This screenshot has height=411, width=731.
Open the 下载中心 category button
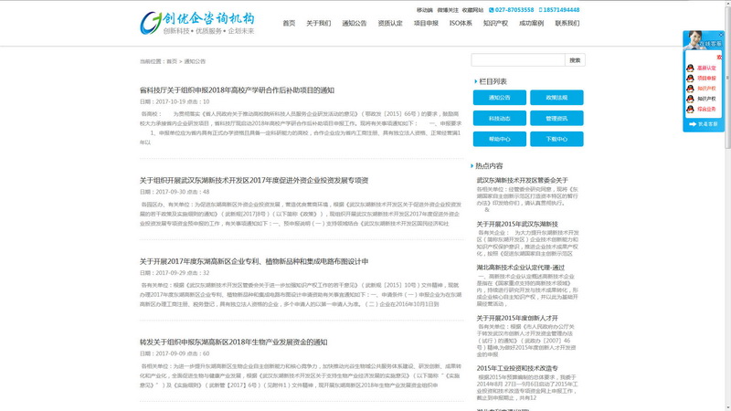coord(556,139)
